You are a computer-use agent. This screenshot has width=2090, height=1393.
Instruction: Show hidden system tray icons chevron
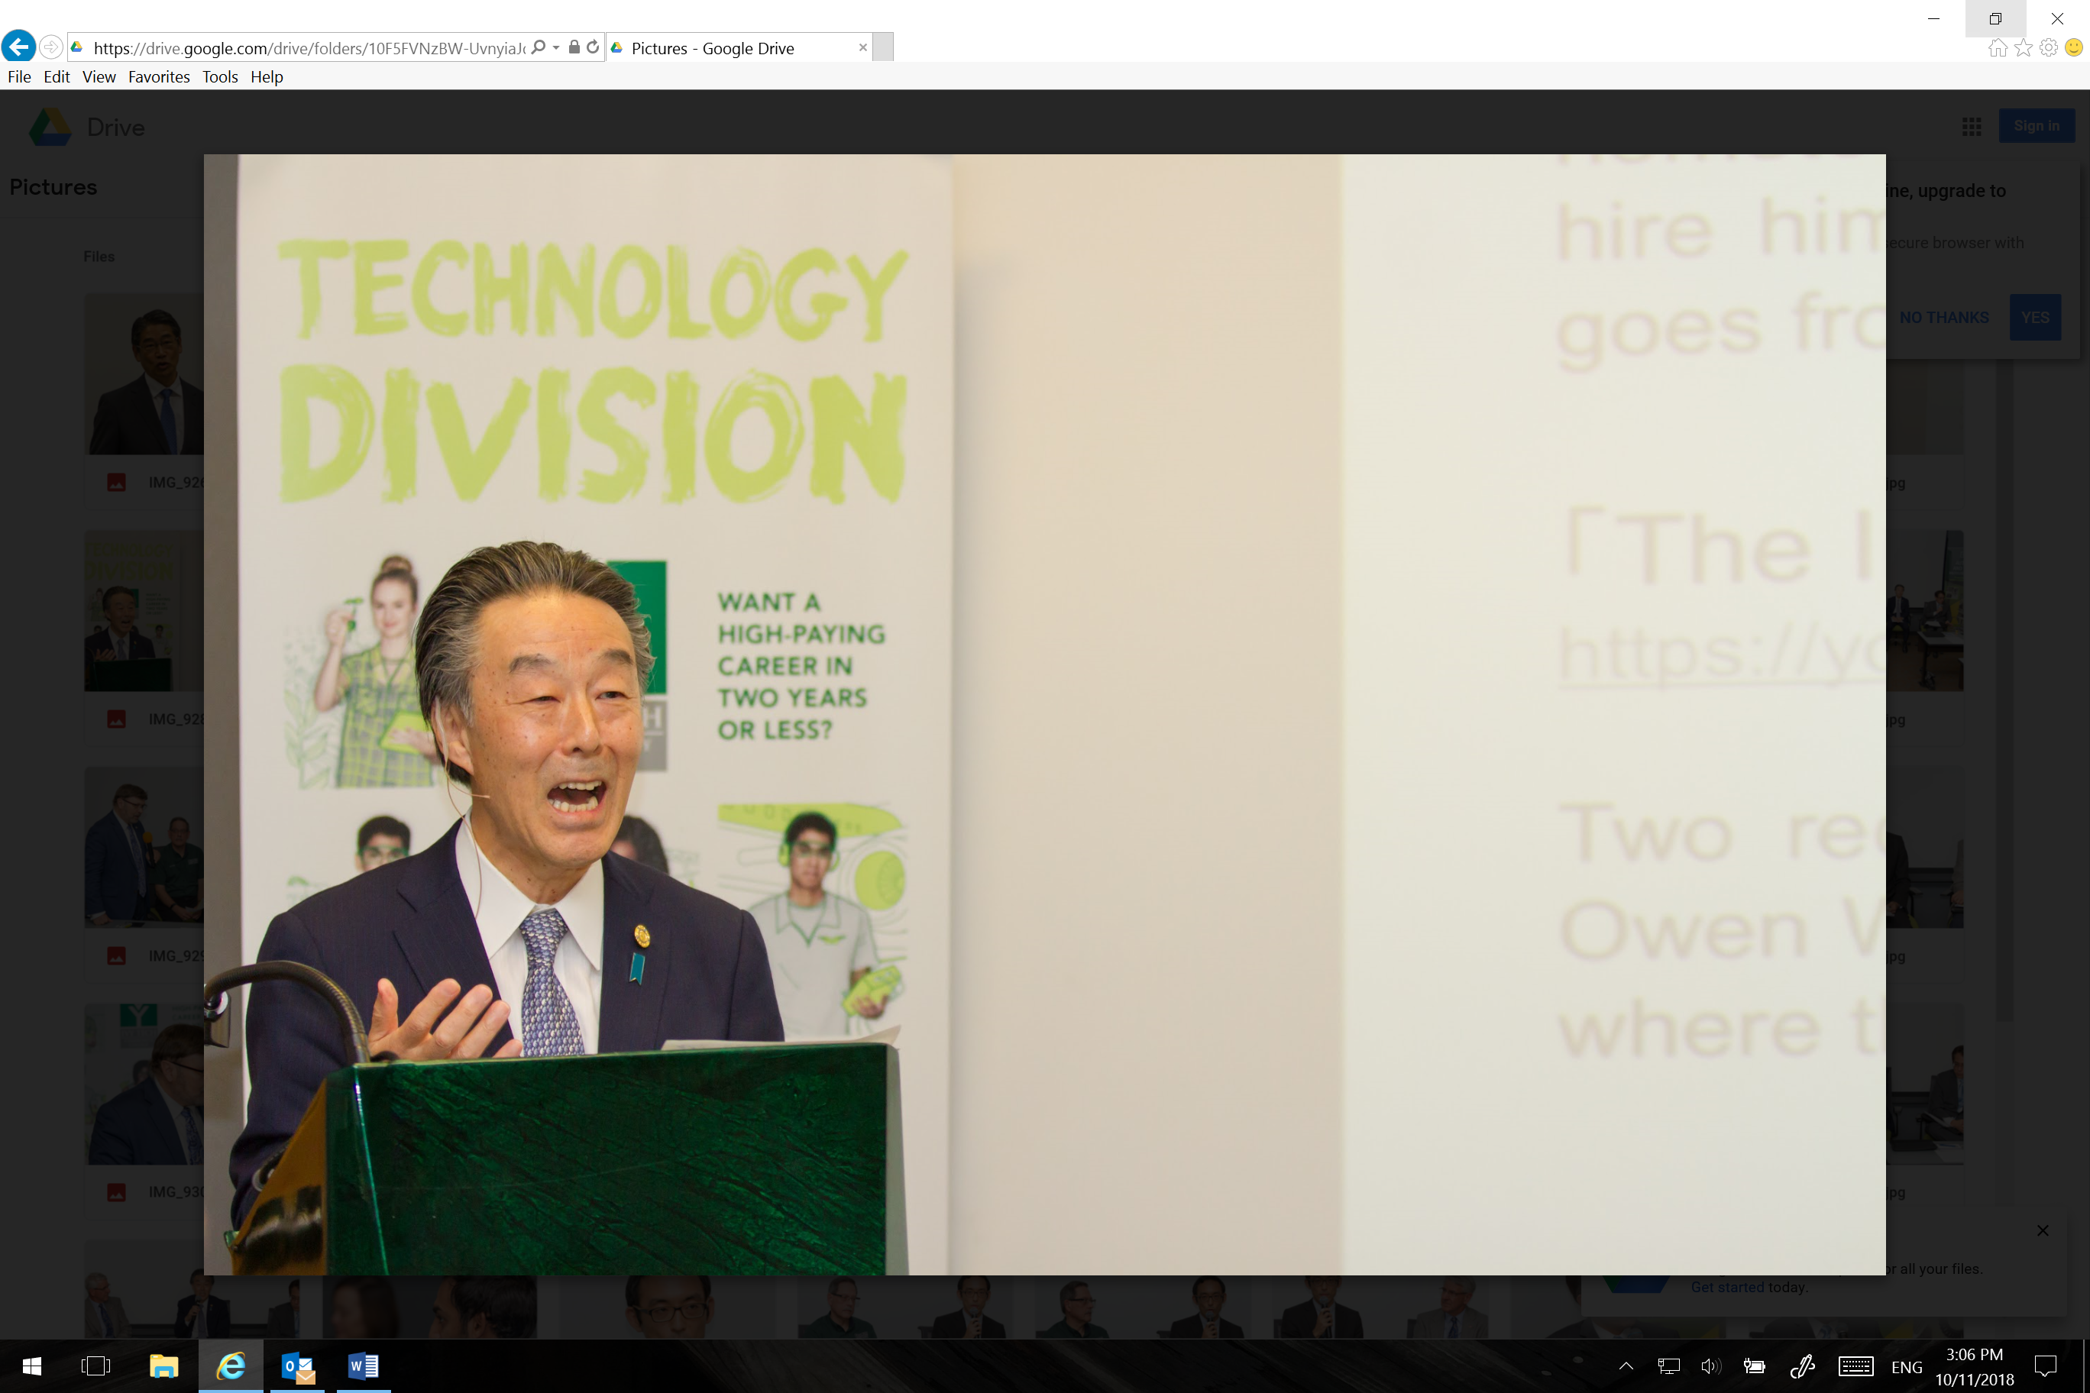1626,1366
